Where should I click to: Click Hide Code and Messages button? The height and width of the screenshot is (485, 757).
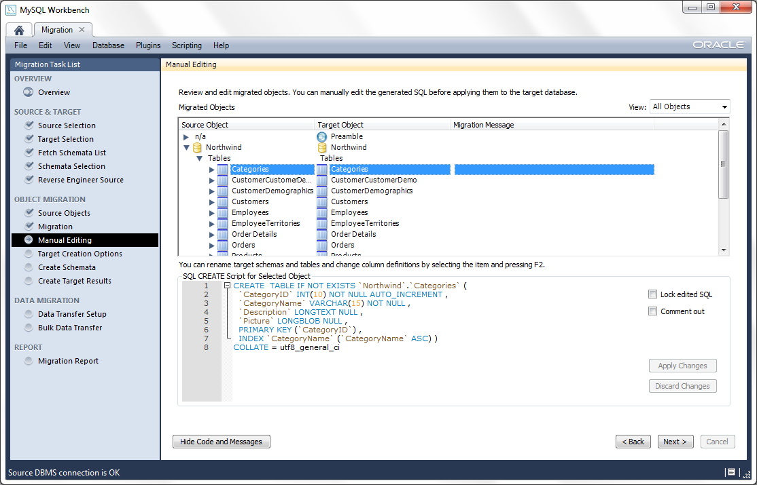[221, 442]
